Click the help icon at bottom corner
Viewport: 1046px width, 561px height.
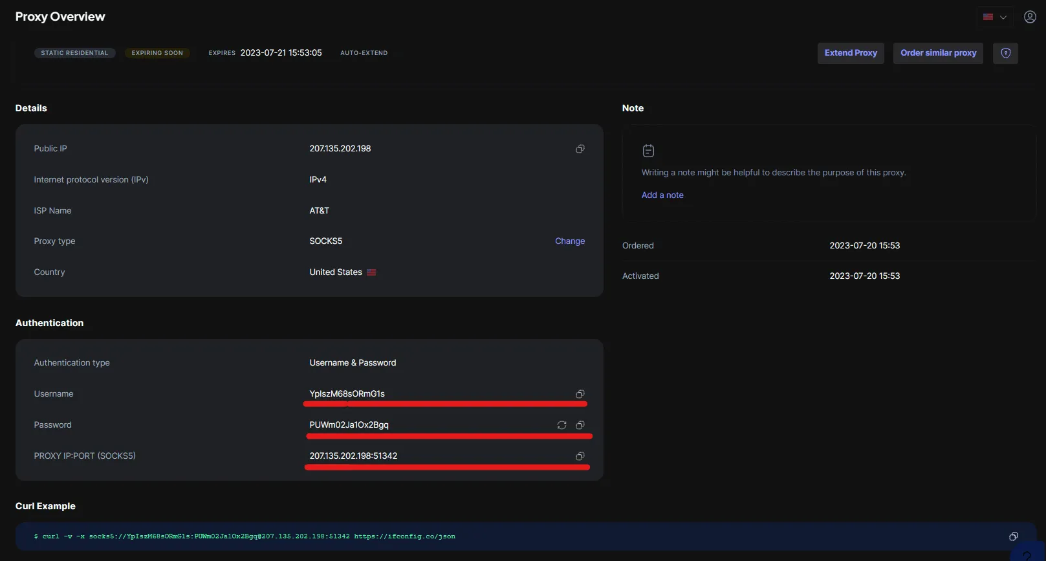pos(1027,555)
